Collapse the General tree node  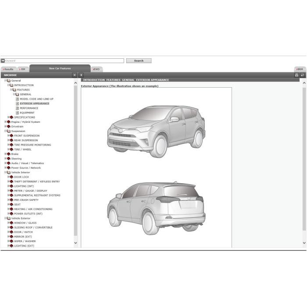(x=5, y=80)
